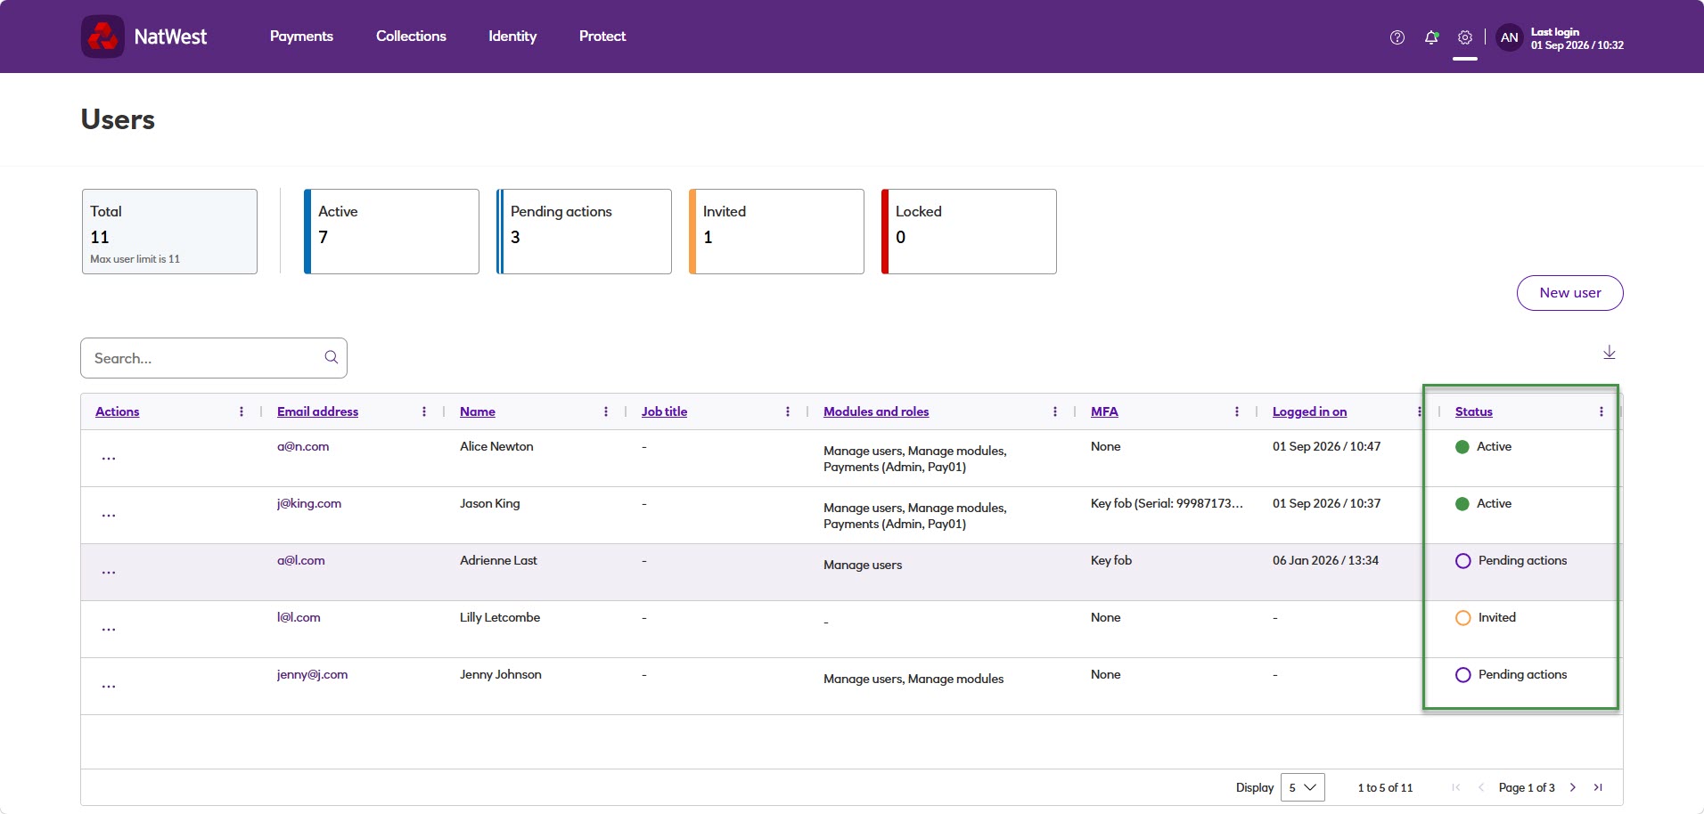This screenshot has height=814, width=1704.
Task: Open the notifications bell icon
Action: [1431, 37]
